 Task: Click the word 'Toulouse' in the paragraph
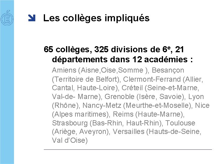(180, 123)
